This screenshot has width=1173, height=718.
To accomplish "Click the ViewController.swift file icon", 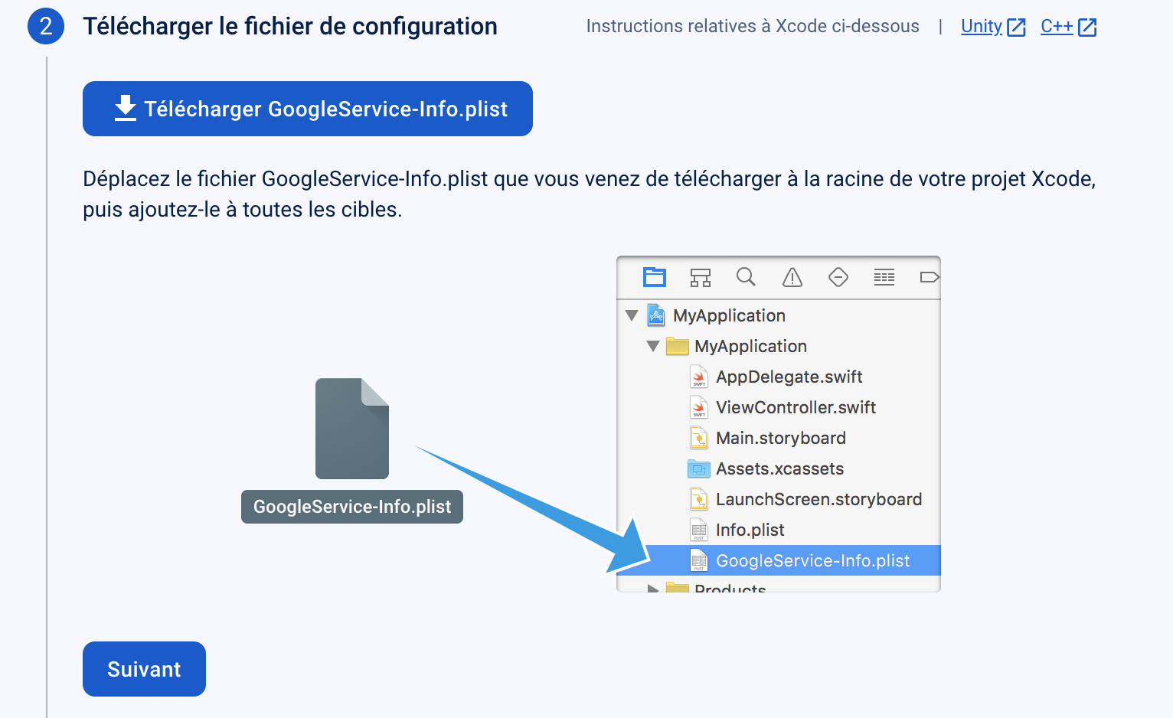I will 699,407.
